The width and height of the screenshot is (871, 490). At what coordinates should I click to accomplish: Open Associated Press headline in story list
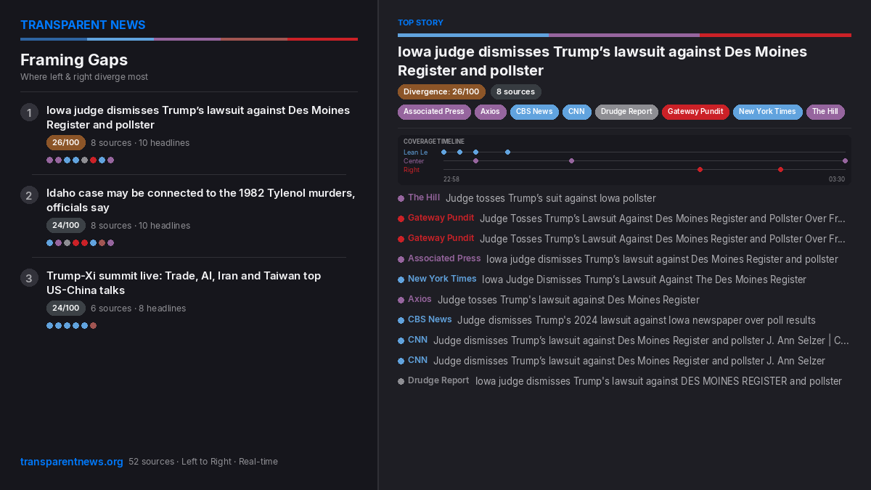(662, 259)
